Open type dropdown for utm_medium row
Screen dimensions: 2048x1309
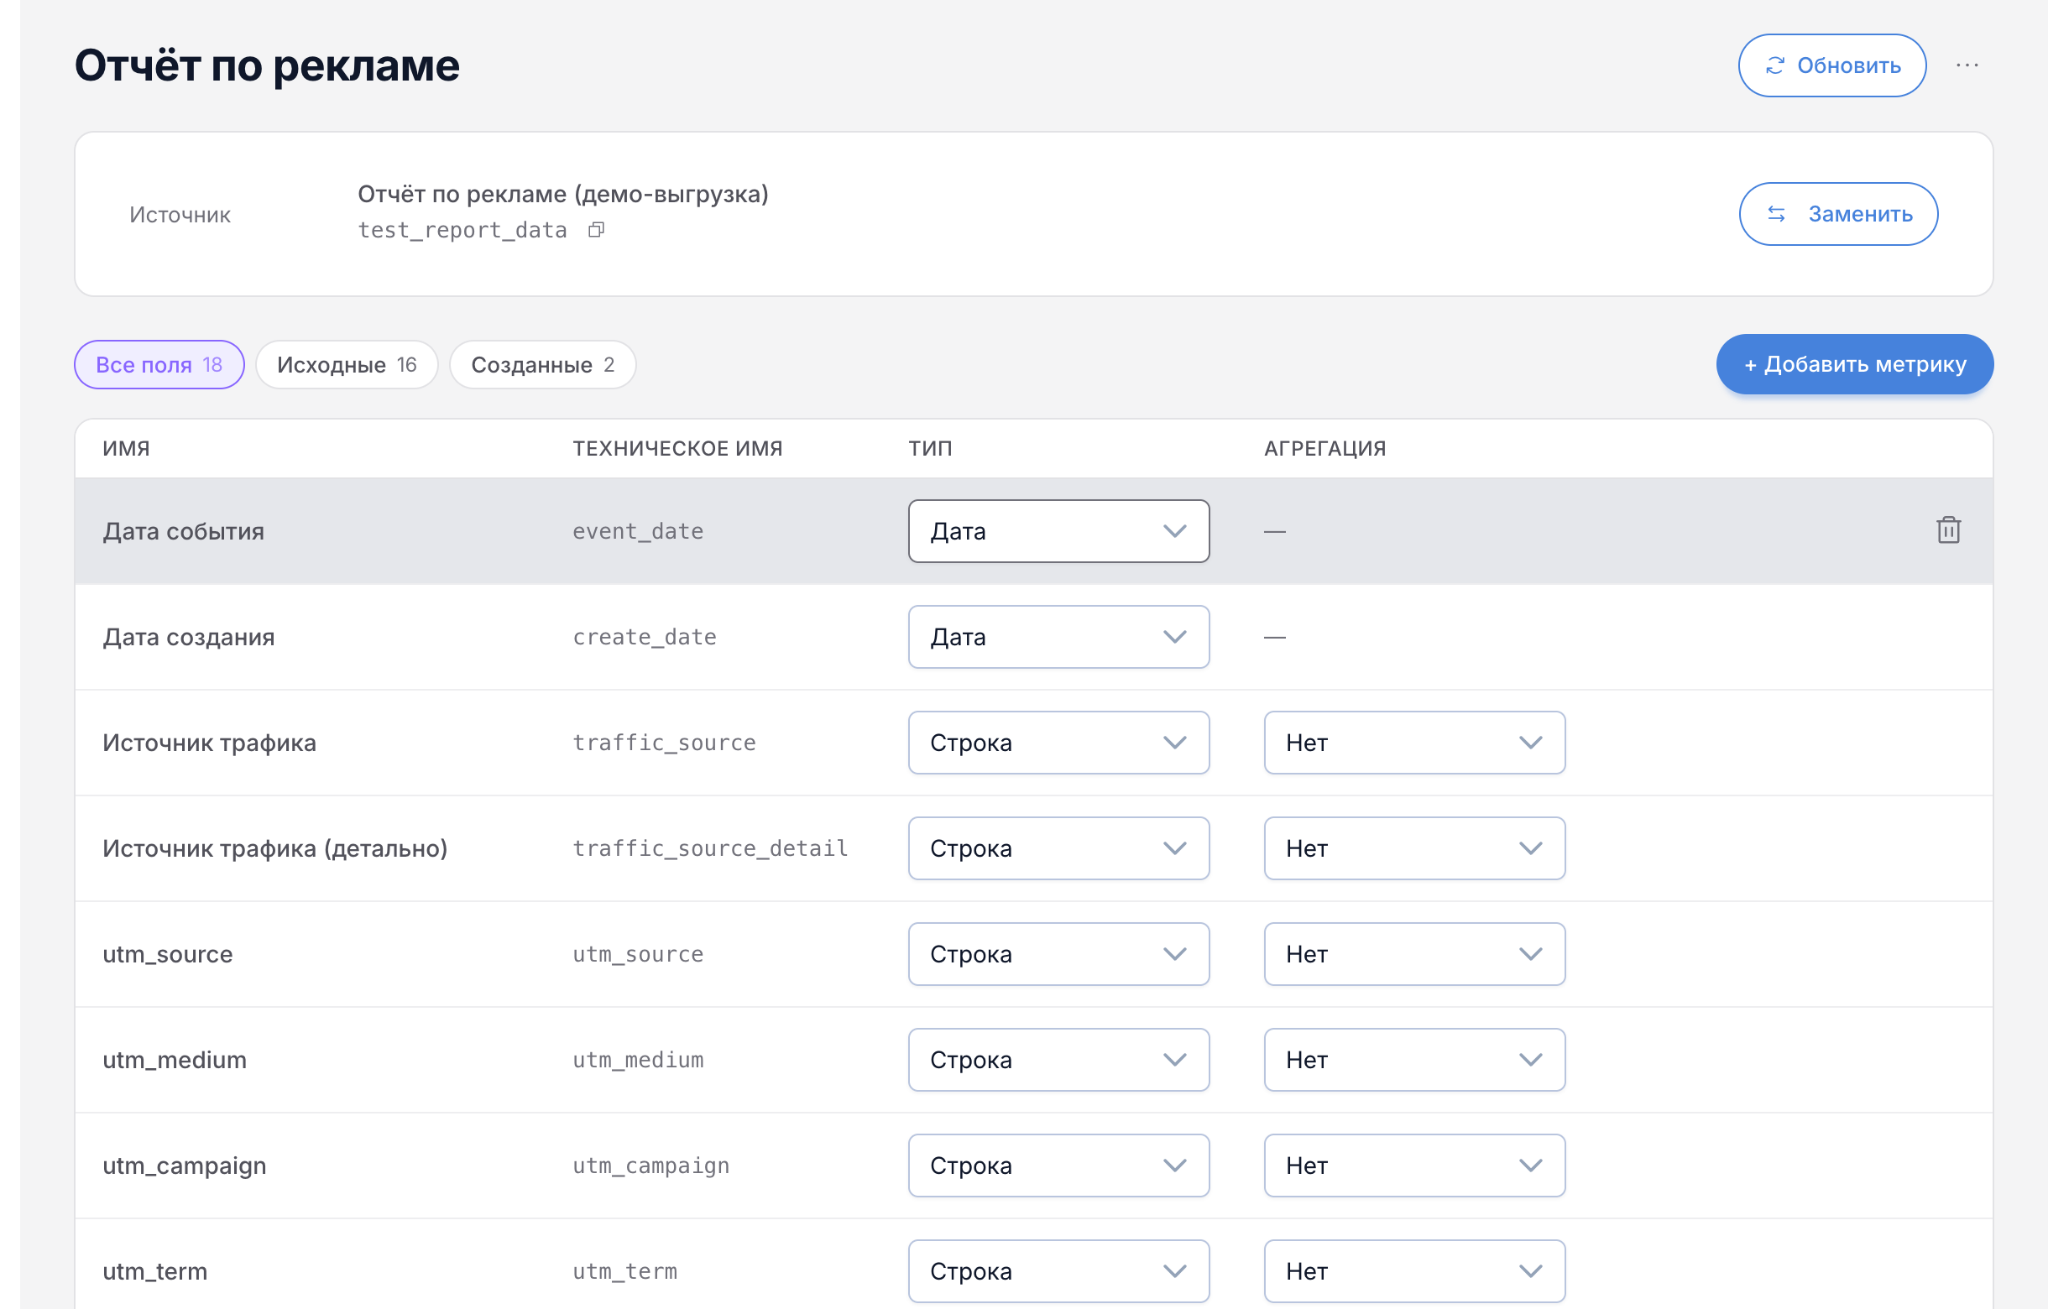[1059, 1060]
